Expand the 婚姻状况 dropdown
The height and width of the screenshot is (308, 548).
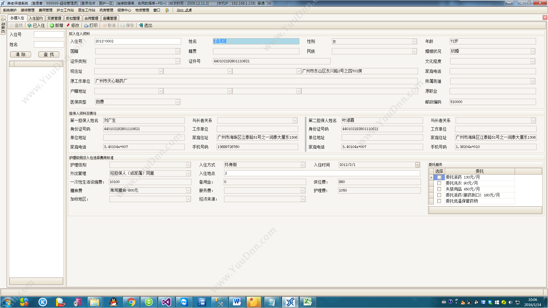533,52
